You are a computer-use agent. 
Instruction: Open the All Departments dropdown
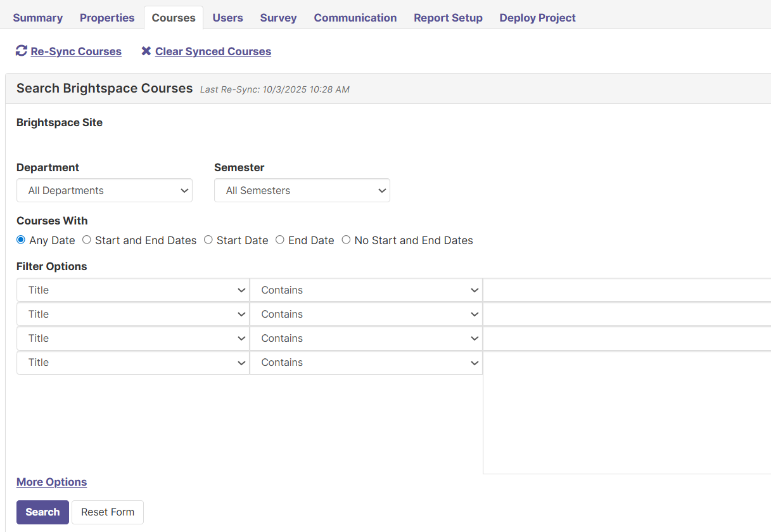point(105,190)
